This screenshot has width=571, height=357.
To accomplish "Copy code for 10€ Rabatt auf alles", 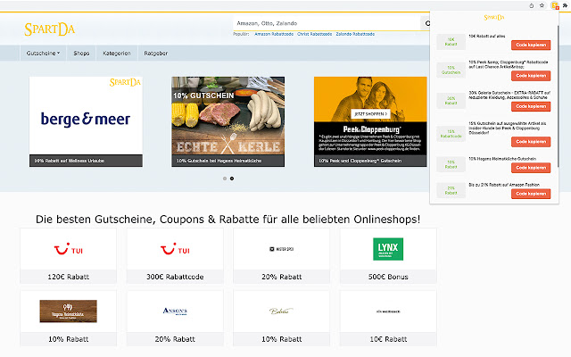I will click(x=531, y=45).
